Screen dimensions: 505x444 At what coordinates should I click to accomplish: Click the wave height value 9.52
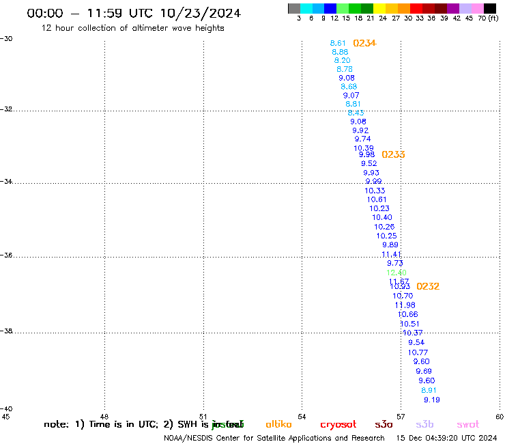[369, 164]
